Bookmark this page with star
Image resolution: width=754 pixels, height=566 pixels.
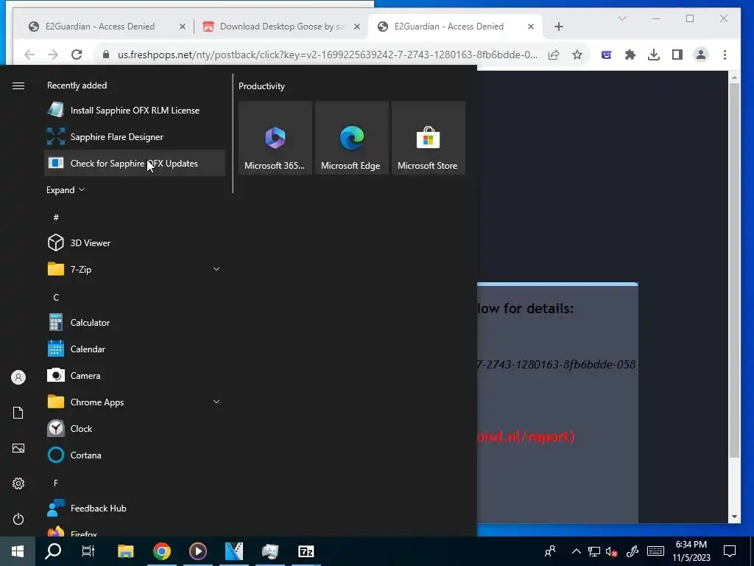(x=577, y=55)
